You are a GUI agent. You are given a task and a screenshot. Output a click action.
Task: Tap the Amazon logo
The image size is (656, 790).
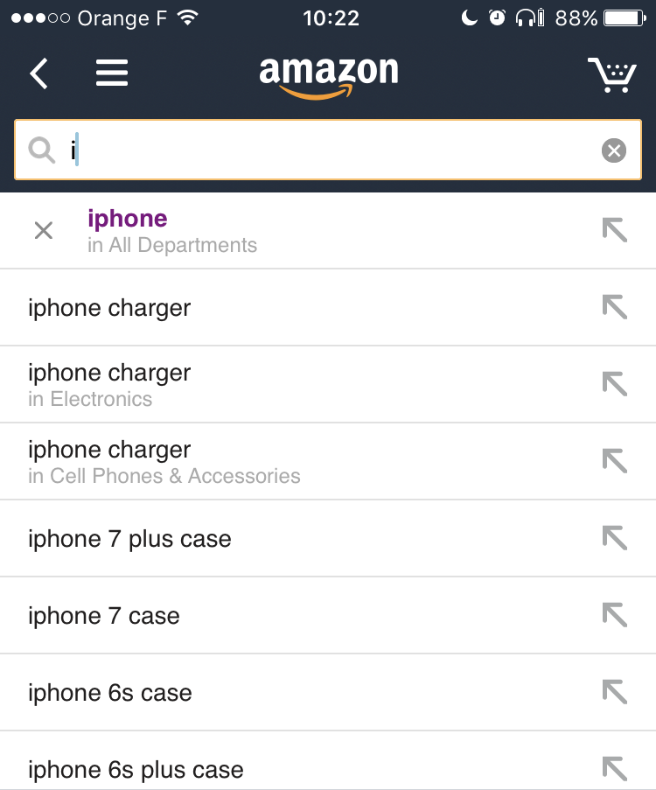tap(328, 76)
